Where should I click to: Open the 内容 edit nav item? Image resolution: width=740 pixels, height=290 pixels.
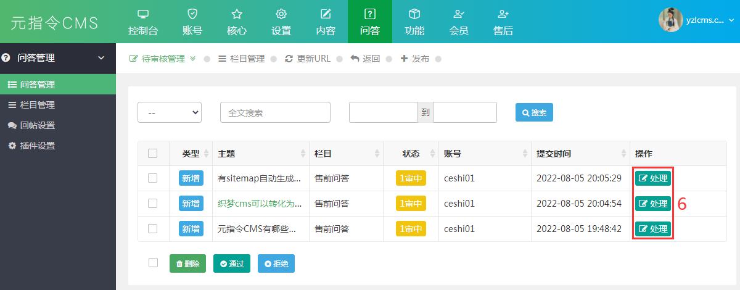click(326, 22)
